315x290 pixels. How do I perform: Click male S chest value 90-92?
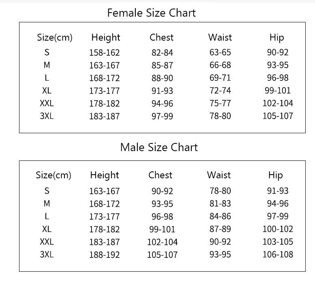click(162, 191)
